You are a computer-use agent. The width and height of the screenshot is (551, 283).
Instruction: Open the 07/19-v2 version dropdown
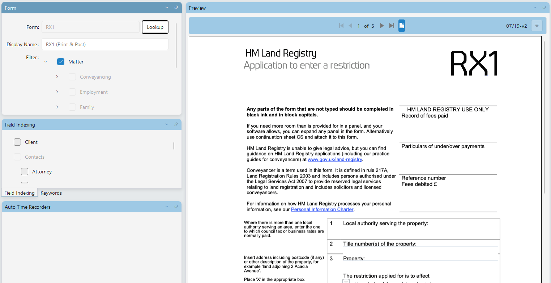tap(537, 26)
